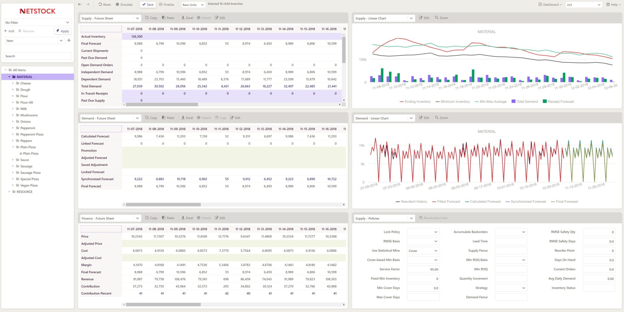The width and height of the screenshot is (624, 312).
Task: Click the Lead Time input field
Action: (x=511, y=241)
